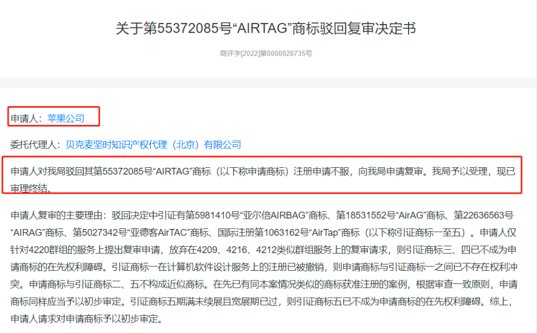537x333 pixels.
Task: Click the line starting 申请人对我局驳回其第55372085号
Action: (263, 171)
